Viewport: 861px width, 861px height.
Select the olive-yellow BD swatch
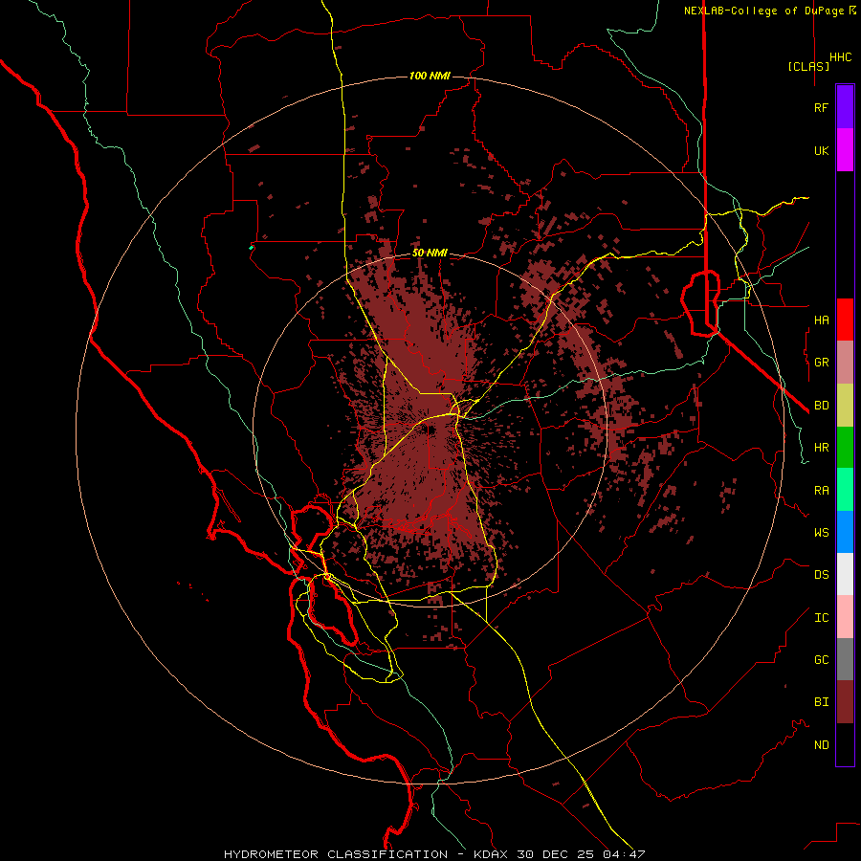point(845,406)
